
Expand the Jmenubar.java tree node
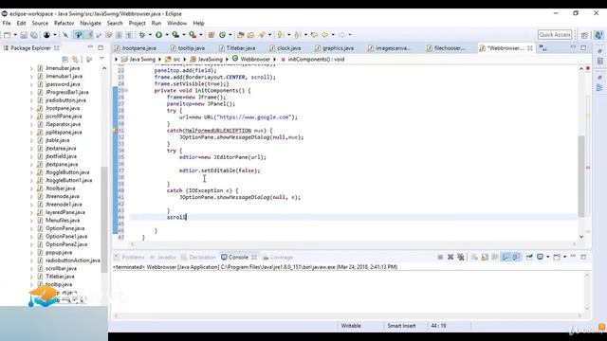[x=31, y=68]
